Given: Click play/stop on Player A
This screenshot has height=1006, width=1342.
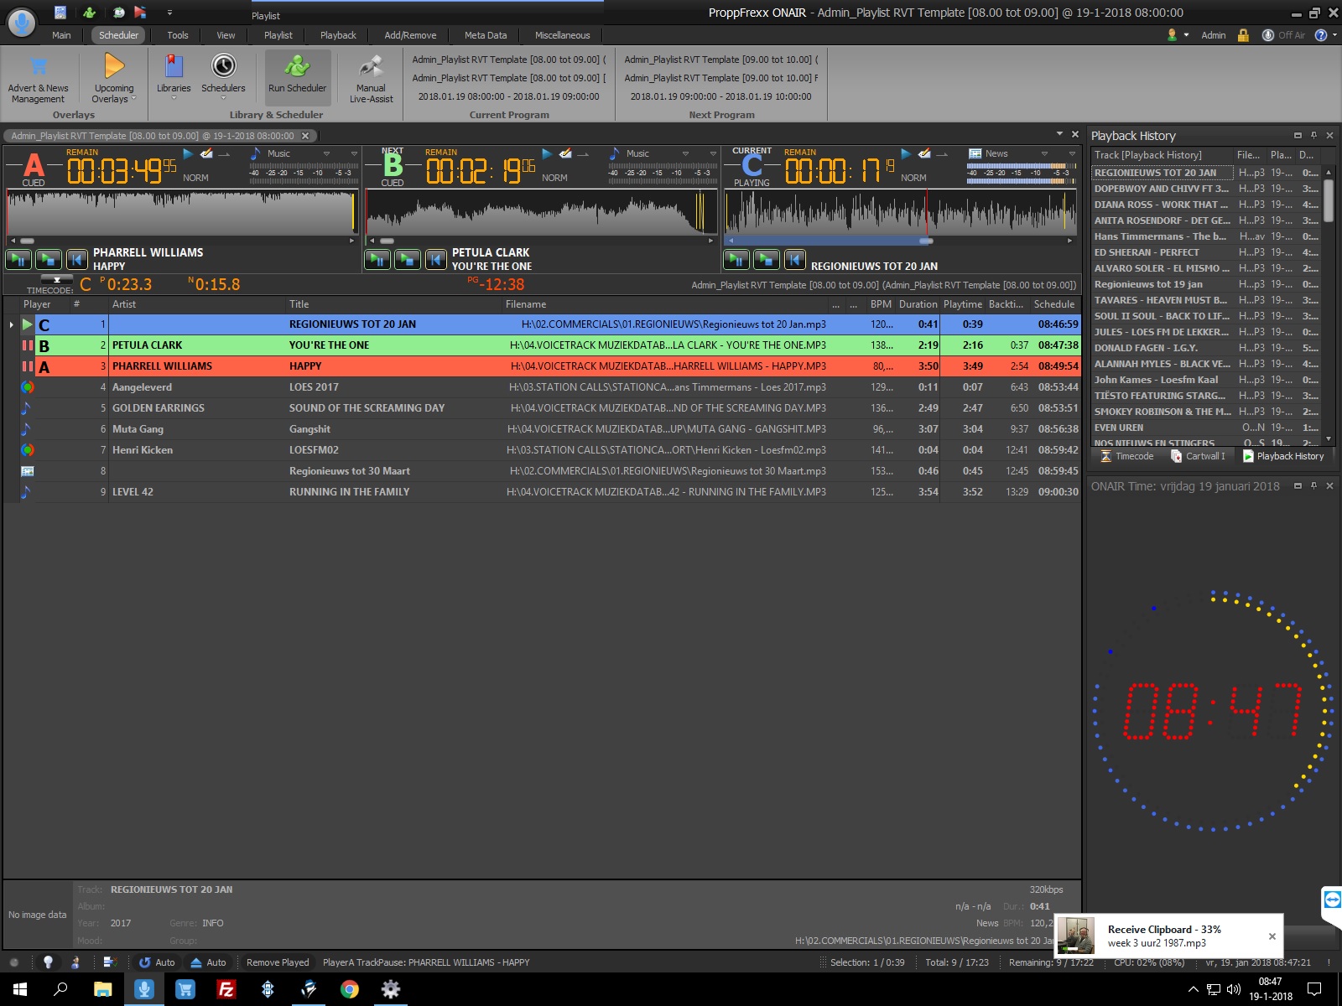Looking at the screenshot, I should coord(49,260).
